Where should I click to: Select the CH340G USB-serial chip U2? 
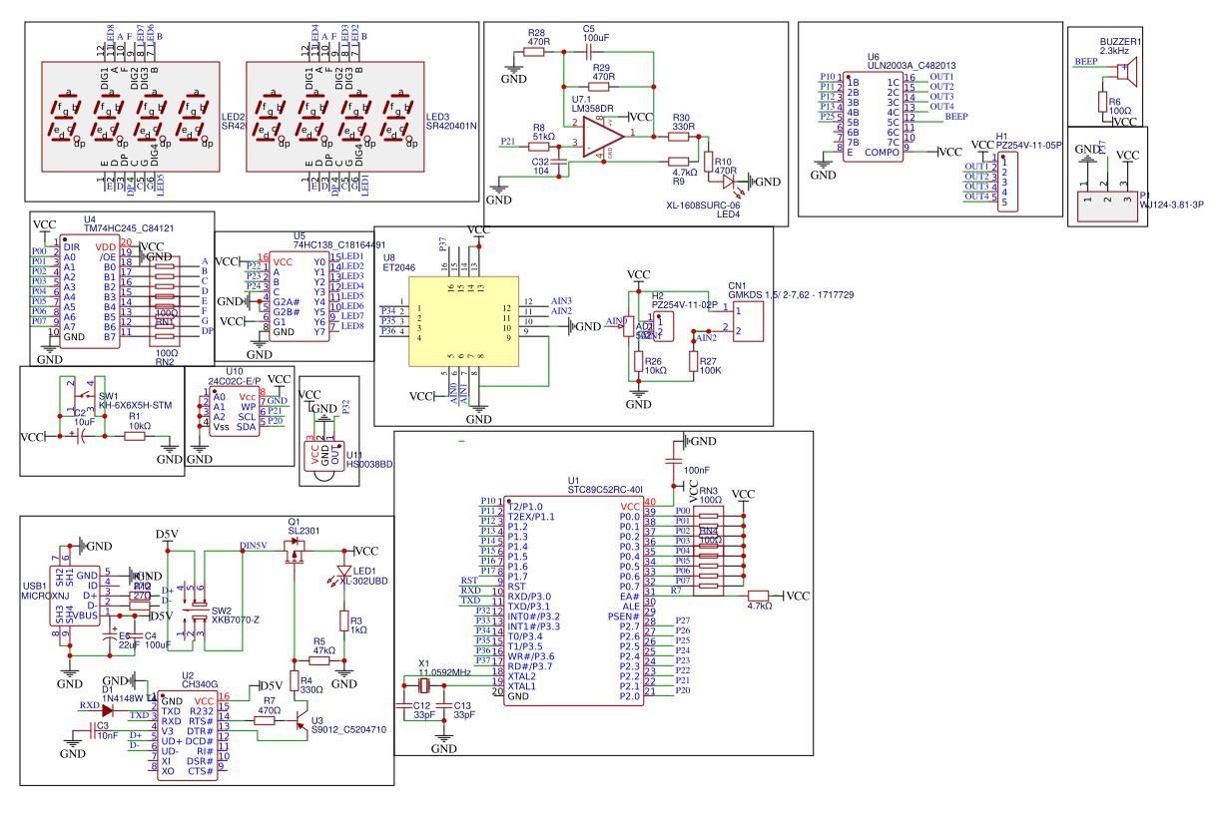(188, 735)
